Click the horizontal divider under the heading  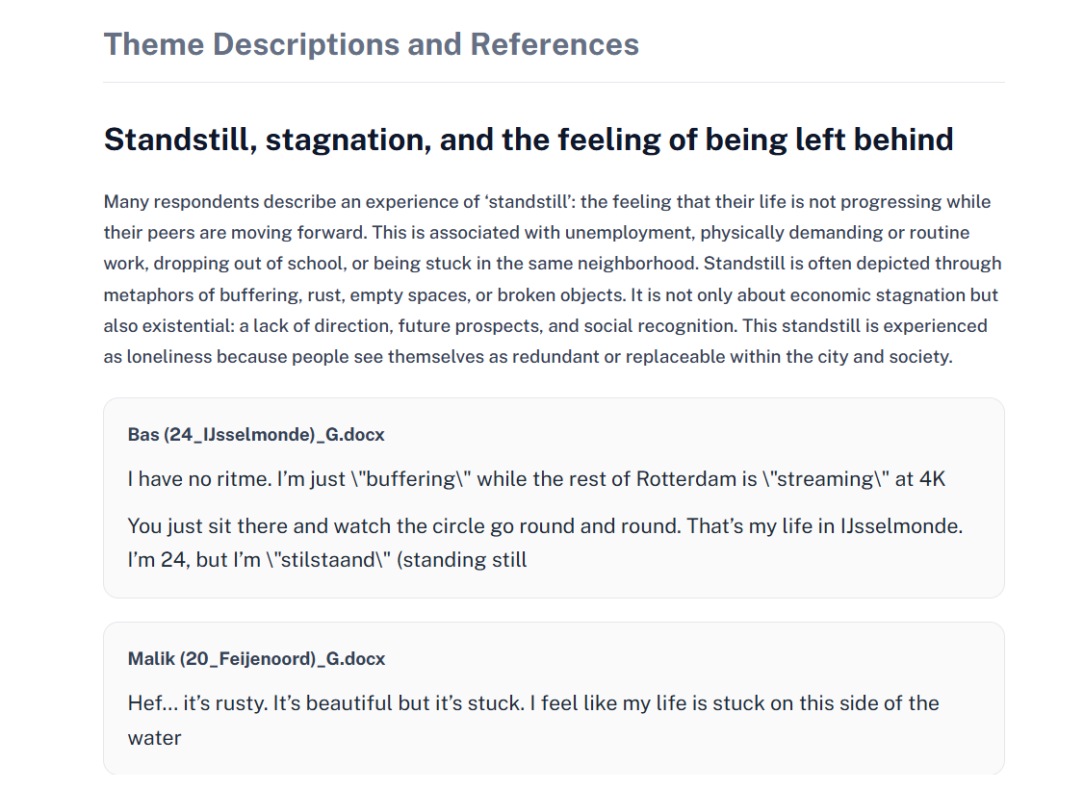pyautogui.click(x=554, y=82)
